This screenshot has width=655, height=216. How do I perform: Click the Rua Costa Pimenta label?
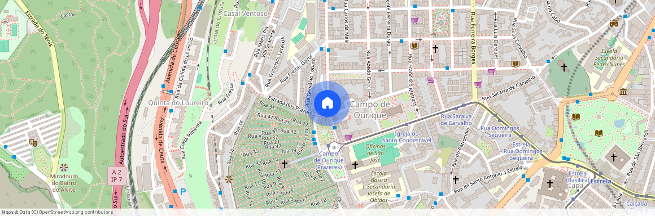(x=191, y=140)
